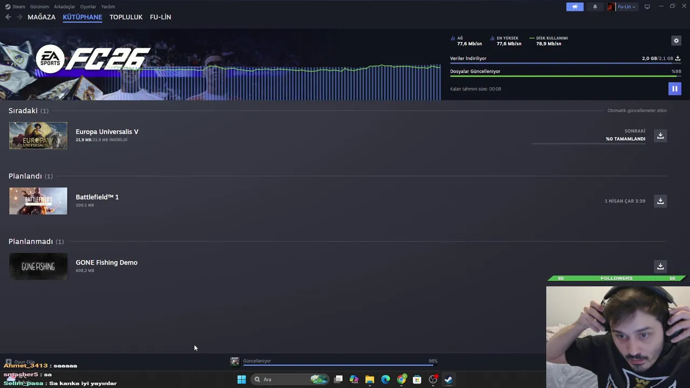This screenshot has width=690, height=388.
Task: Click Kalan tahmini süre text
Action: click(x=475, y=89)
